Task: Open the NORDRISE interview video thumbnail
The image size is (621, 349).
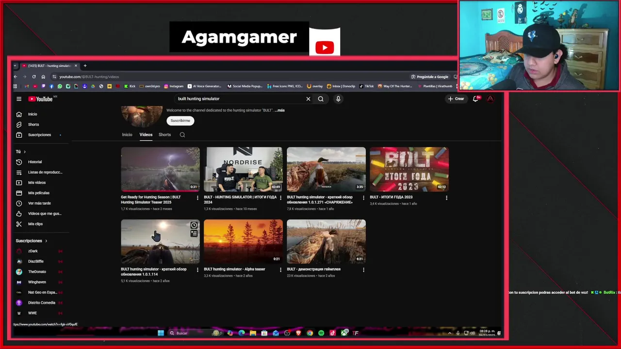Action: [243, 169]
